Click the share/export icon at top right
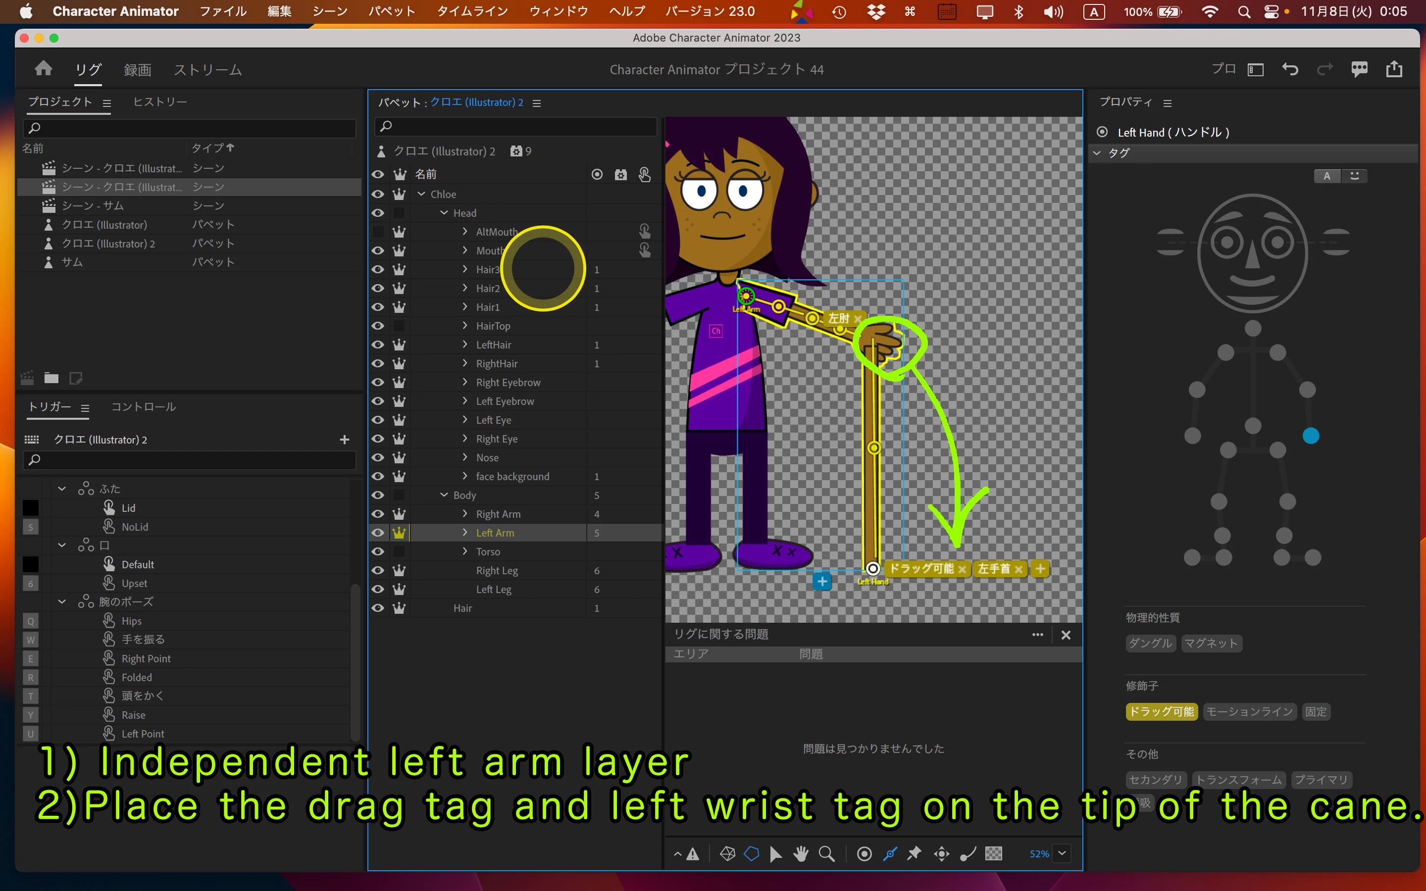Viewport: 1426px width, 891px height. click(1394, 69)
